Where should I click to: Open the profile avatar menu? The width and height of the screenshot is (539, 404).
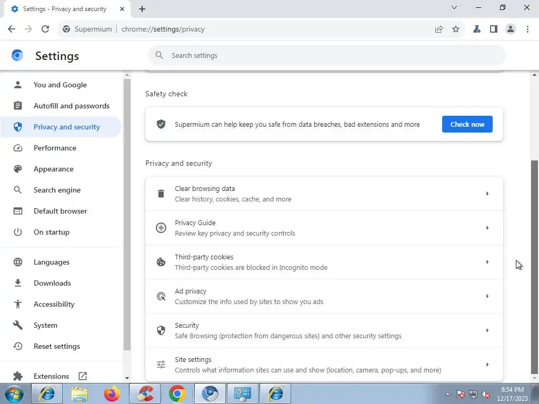point(511,29)
